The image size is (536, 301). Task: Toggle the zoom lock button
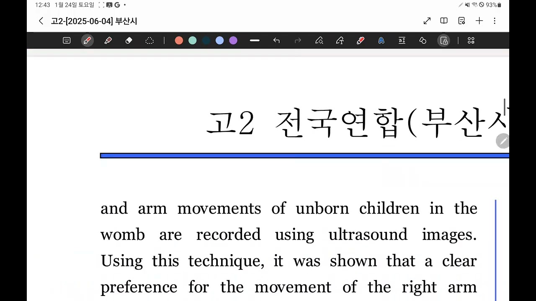click(444, 41)
